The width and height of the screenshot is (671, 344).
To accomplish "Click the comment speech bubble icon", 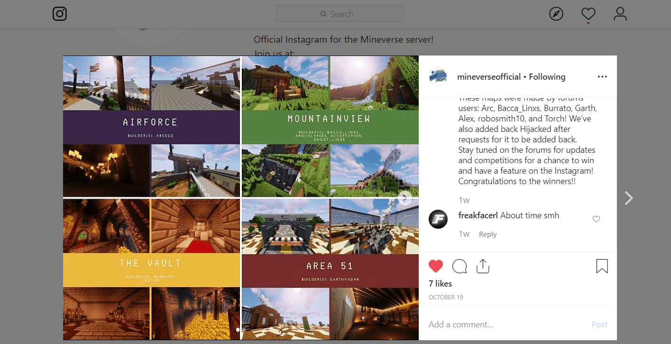I will click(459, 266).
